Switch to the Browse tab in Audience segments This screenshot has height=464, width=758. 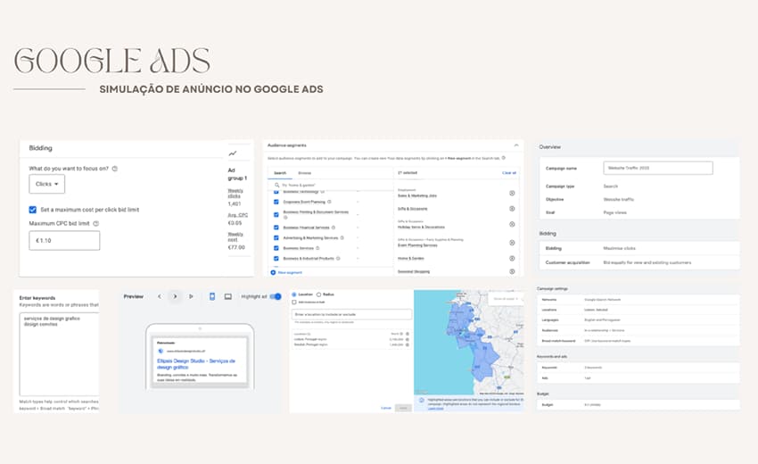tap(305, 173)
